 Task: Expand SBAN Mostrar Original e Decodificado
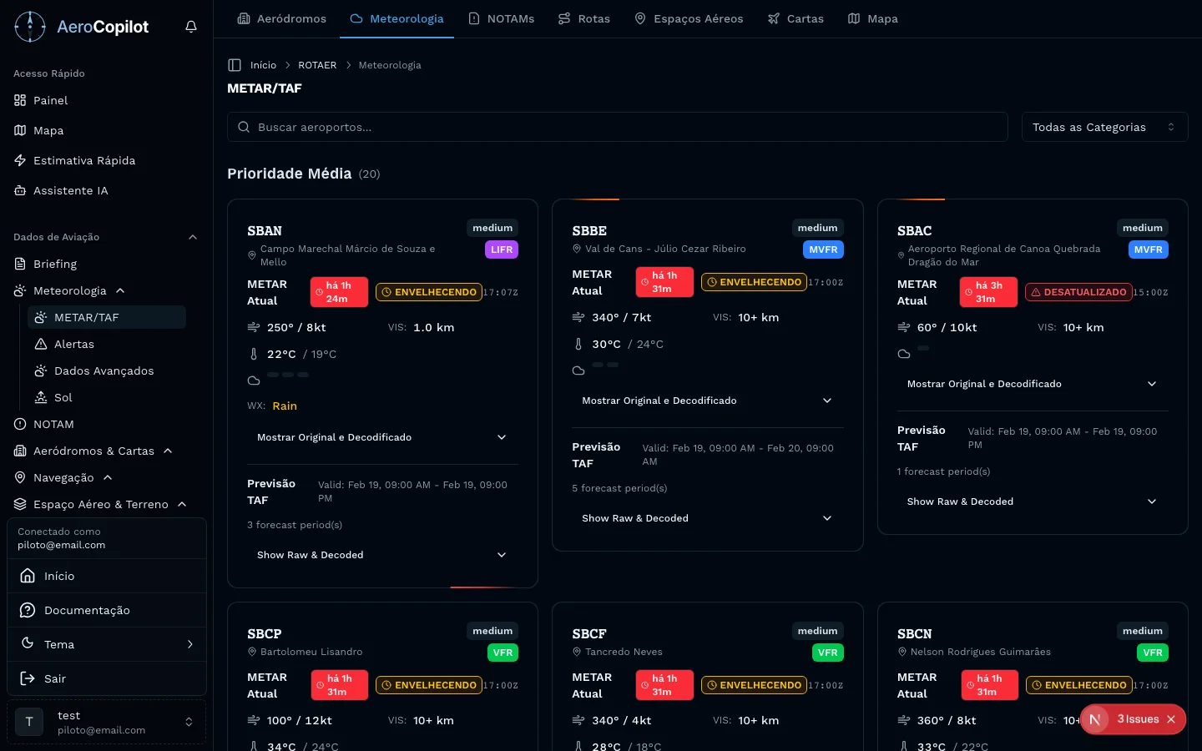(x=381, y=437)
